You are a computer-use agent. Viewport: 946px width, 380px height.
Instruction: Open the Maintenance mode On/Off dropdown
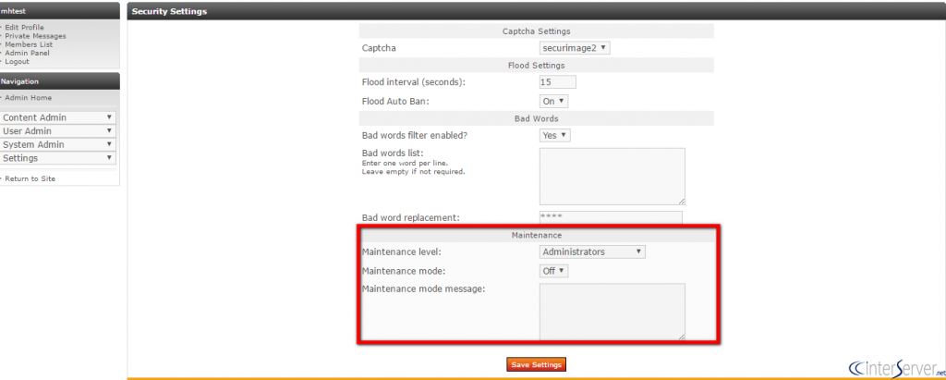[554, 271]
